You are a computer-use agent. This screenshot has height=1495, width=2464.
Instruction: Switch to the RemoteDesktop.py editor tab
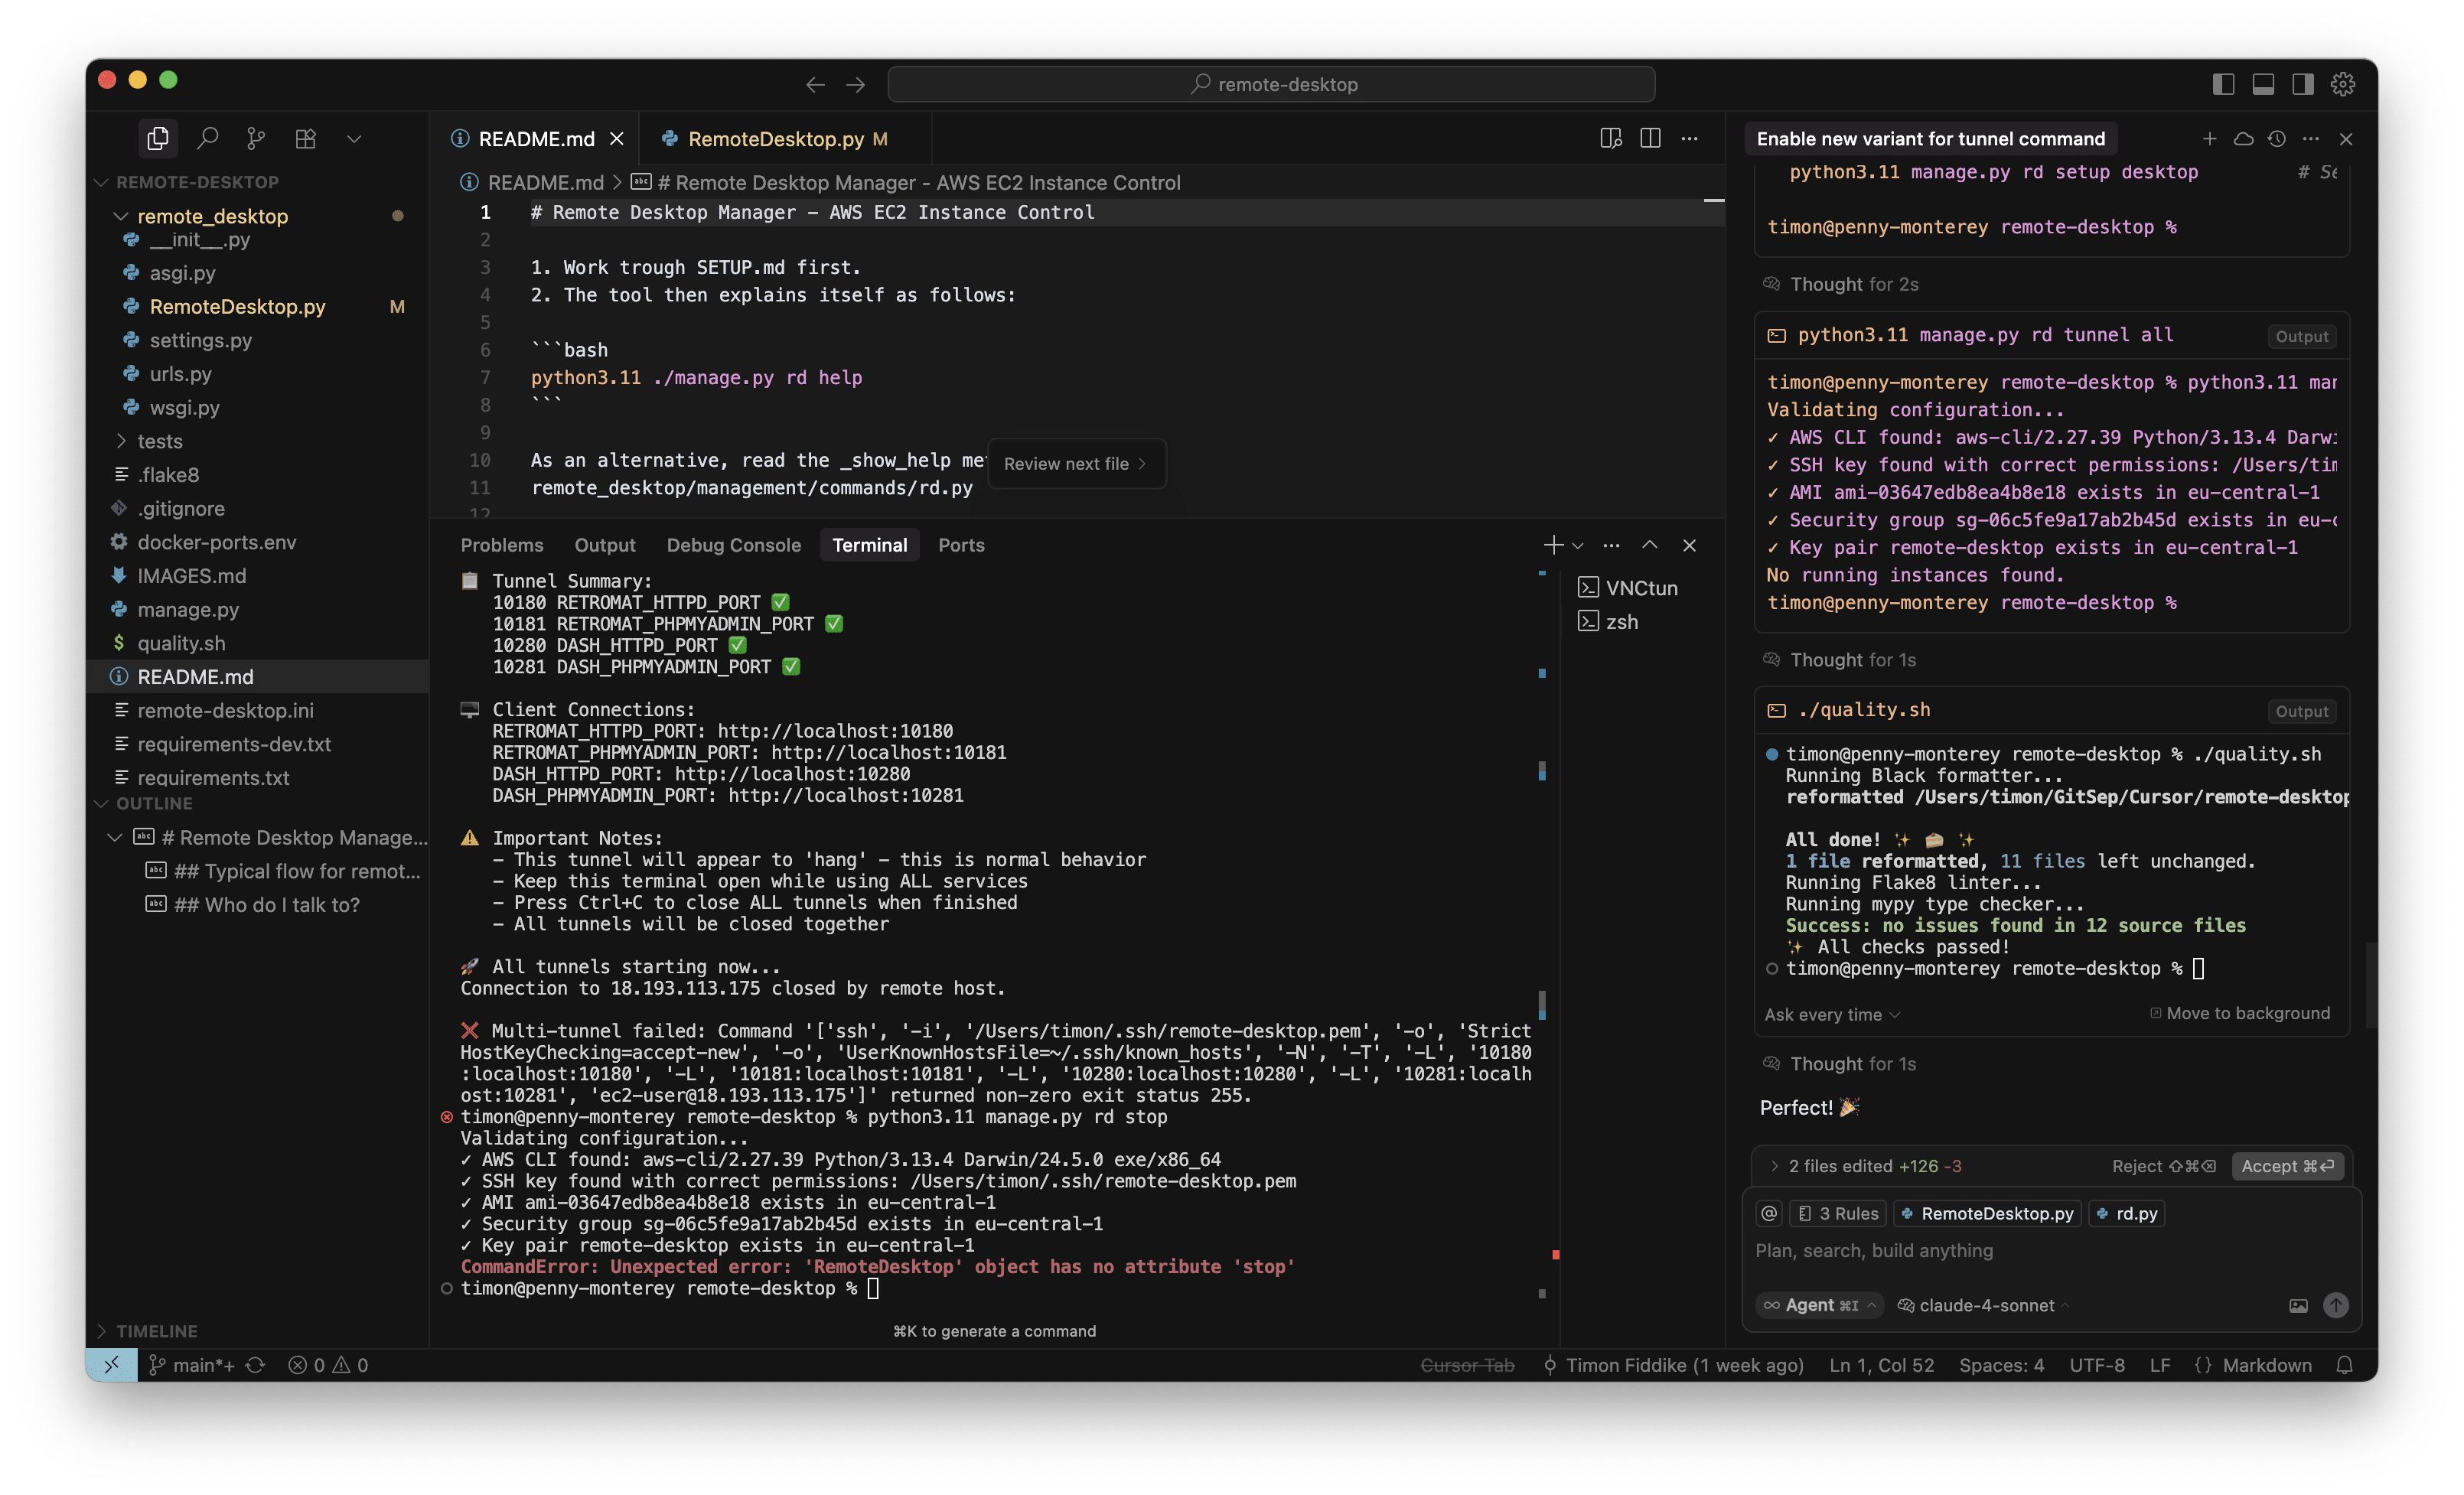point(775,139)
